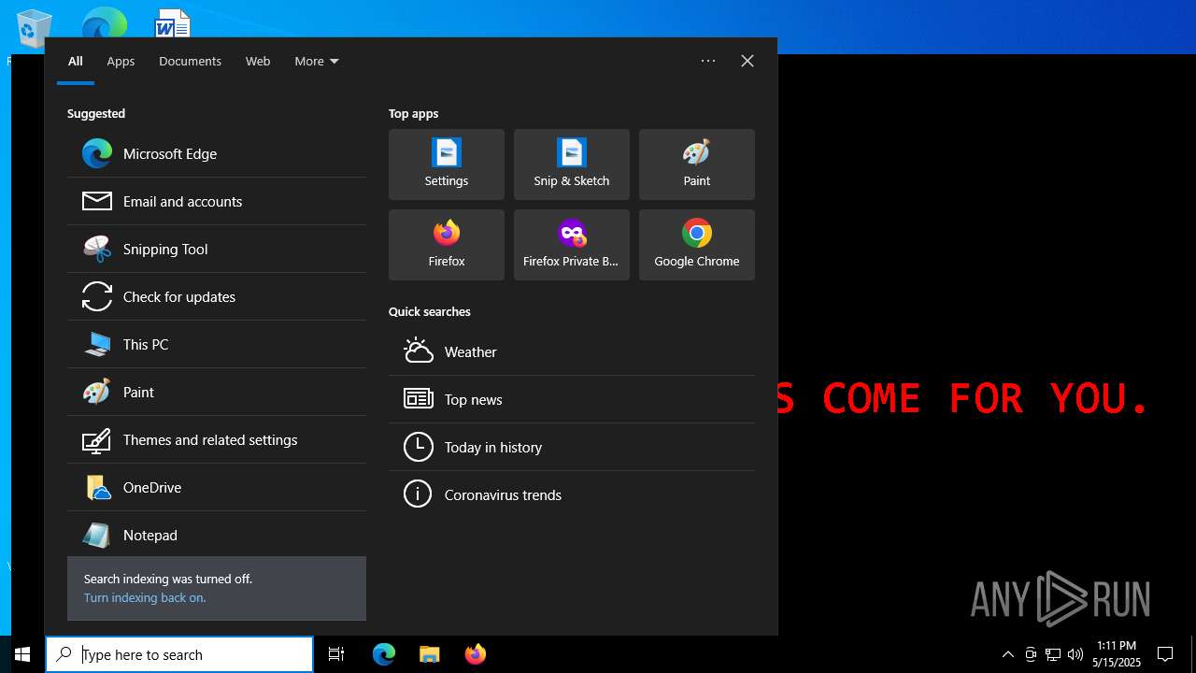Click Turn indexing back on link
1196x673 pixels.
click(x=145, y=597)
